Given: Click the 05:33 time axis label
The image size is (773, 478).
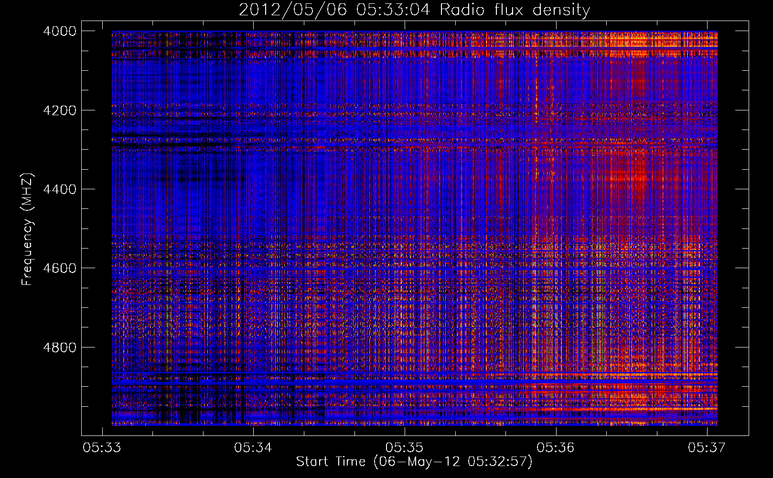Looking at the screenshot, I should [102, 447].
